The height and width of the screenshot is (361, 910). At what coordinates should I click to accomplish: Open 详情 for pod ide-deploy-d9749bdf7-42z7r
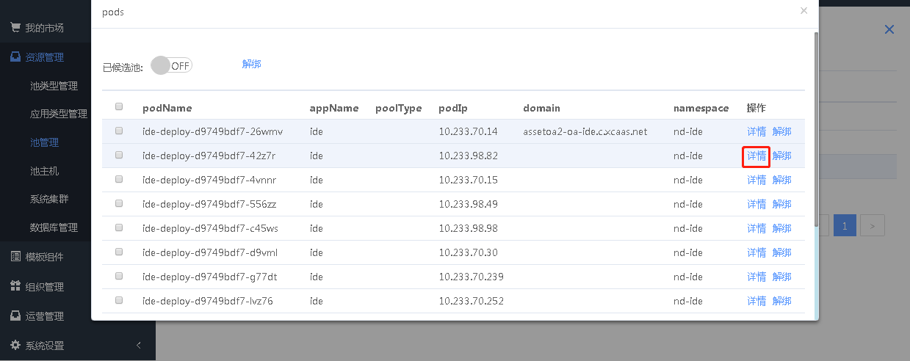[x=756, y=156]
